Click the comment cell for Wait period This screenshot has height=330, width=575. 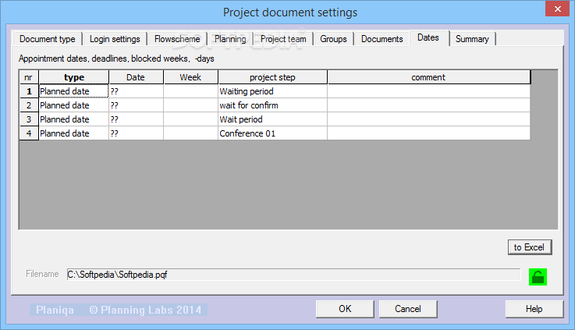point(428,119)
